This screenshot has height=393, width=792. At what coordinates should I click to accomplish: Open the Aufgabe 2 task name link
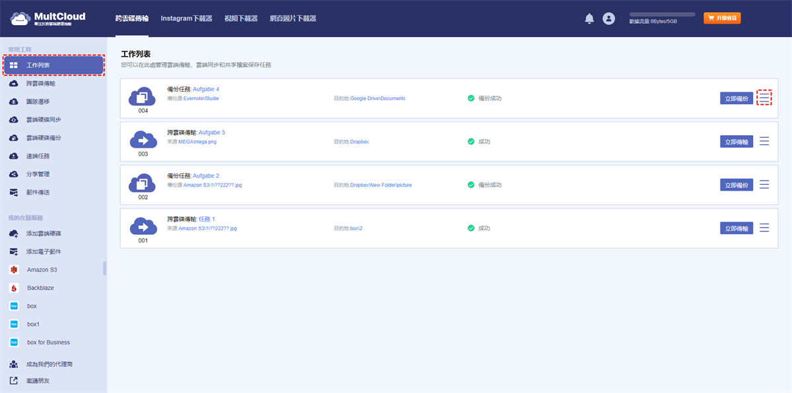click(x=206, y=176)
